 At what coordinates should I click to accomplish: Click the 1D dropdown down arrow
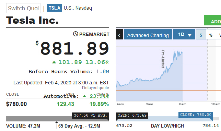tap(189, 35)
